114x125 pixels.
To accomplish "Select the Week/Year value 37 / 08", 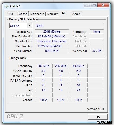I will click(x=97, y=51).
